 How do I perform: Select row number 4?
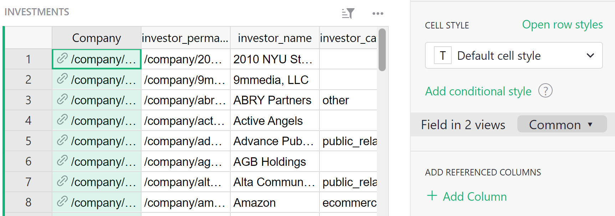pos(29,121)
